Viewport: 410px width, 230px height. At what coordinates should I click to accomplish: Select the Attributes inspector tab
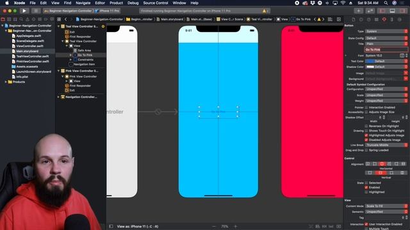[x=384, y=19]
